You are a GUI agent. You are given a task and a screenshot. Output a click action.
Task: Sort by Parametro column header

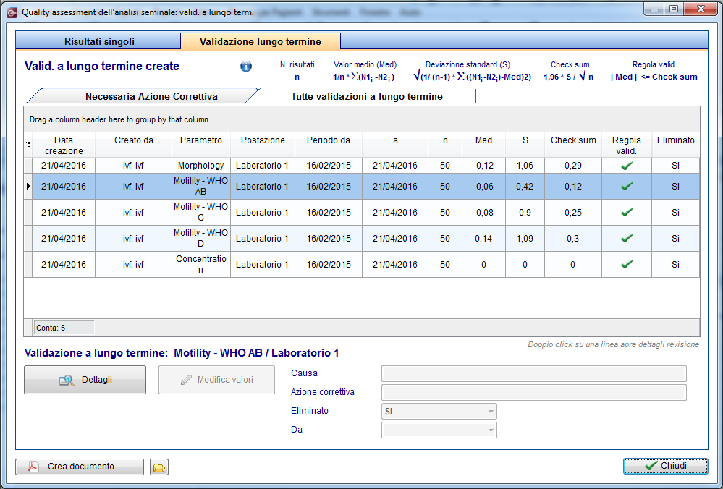[x=201, y=145]
